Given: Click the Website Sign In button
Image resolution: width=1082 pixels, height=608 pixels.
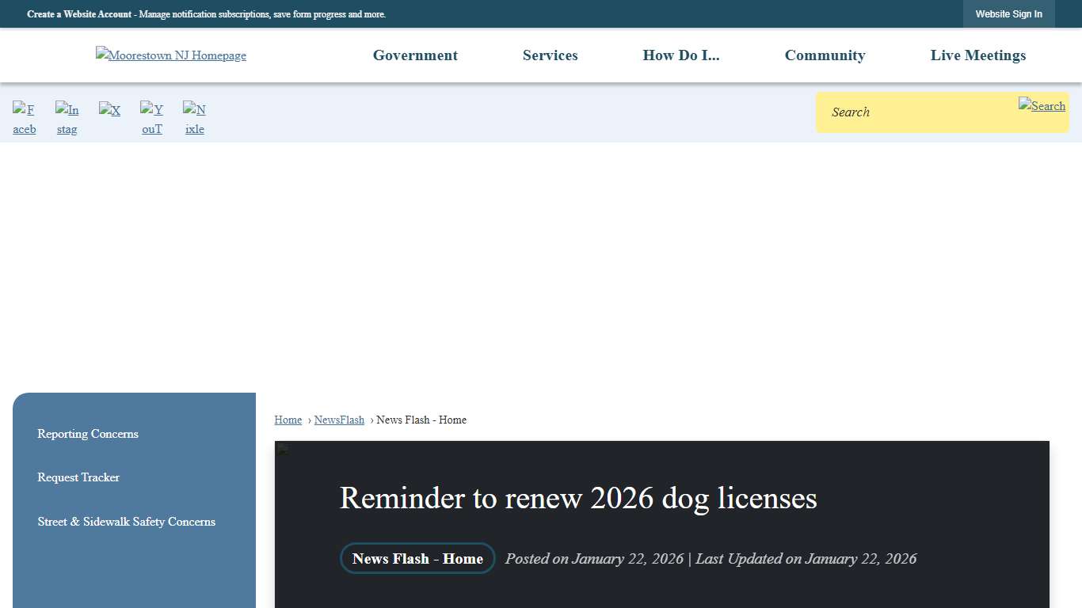Looking at the screenshot, I should click(x=1009, y=13).
